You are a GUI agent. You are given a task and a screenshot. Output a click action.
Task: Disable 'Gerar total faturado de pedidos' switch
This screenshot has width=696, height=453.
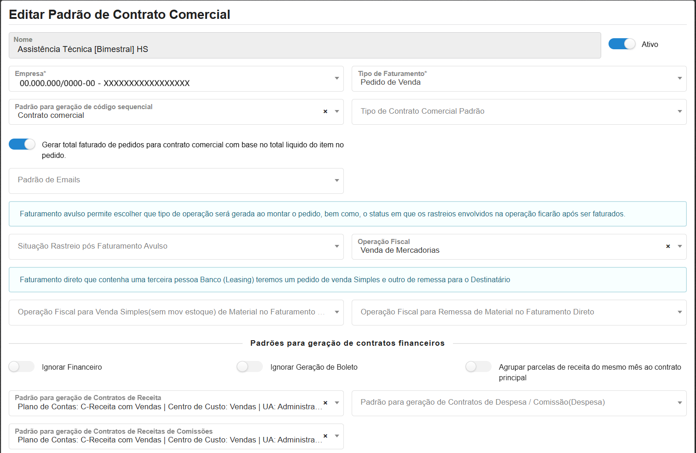22,144
